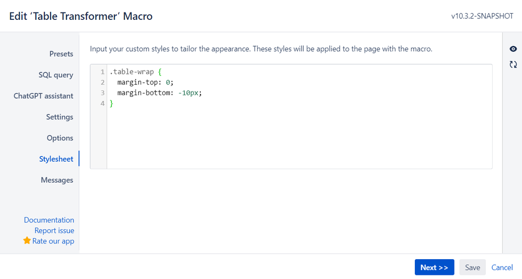Viewport: 522px width, 279px height.
Task: Place cursor on margin-bottom code line
Action: [x=160, y=93]
